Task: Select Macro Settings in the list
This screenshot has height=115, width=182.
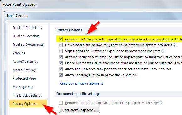Action: (x=24, y=70)
